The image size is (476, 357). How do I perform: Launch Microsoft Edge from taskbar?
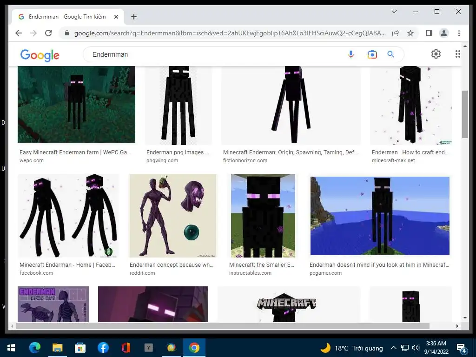[34, 348]
